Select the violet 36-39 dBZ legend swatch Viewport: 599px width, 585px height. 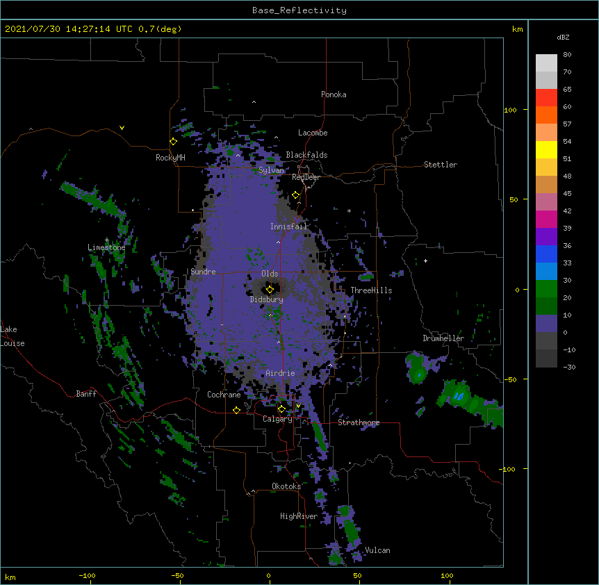click(546, 236)
